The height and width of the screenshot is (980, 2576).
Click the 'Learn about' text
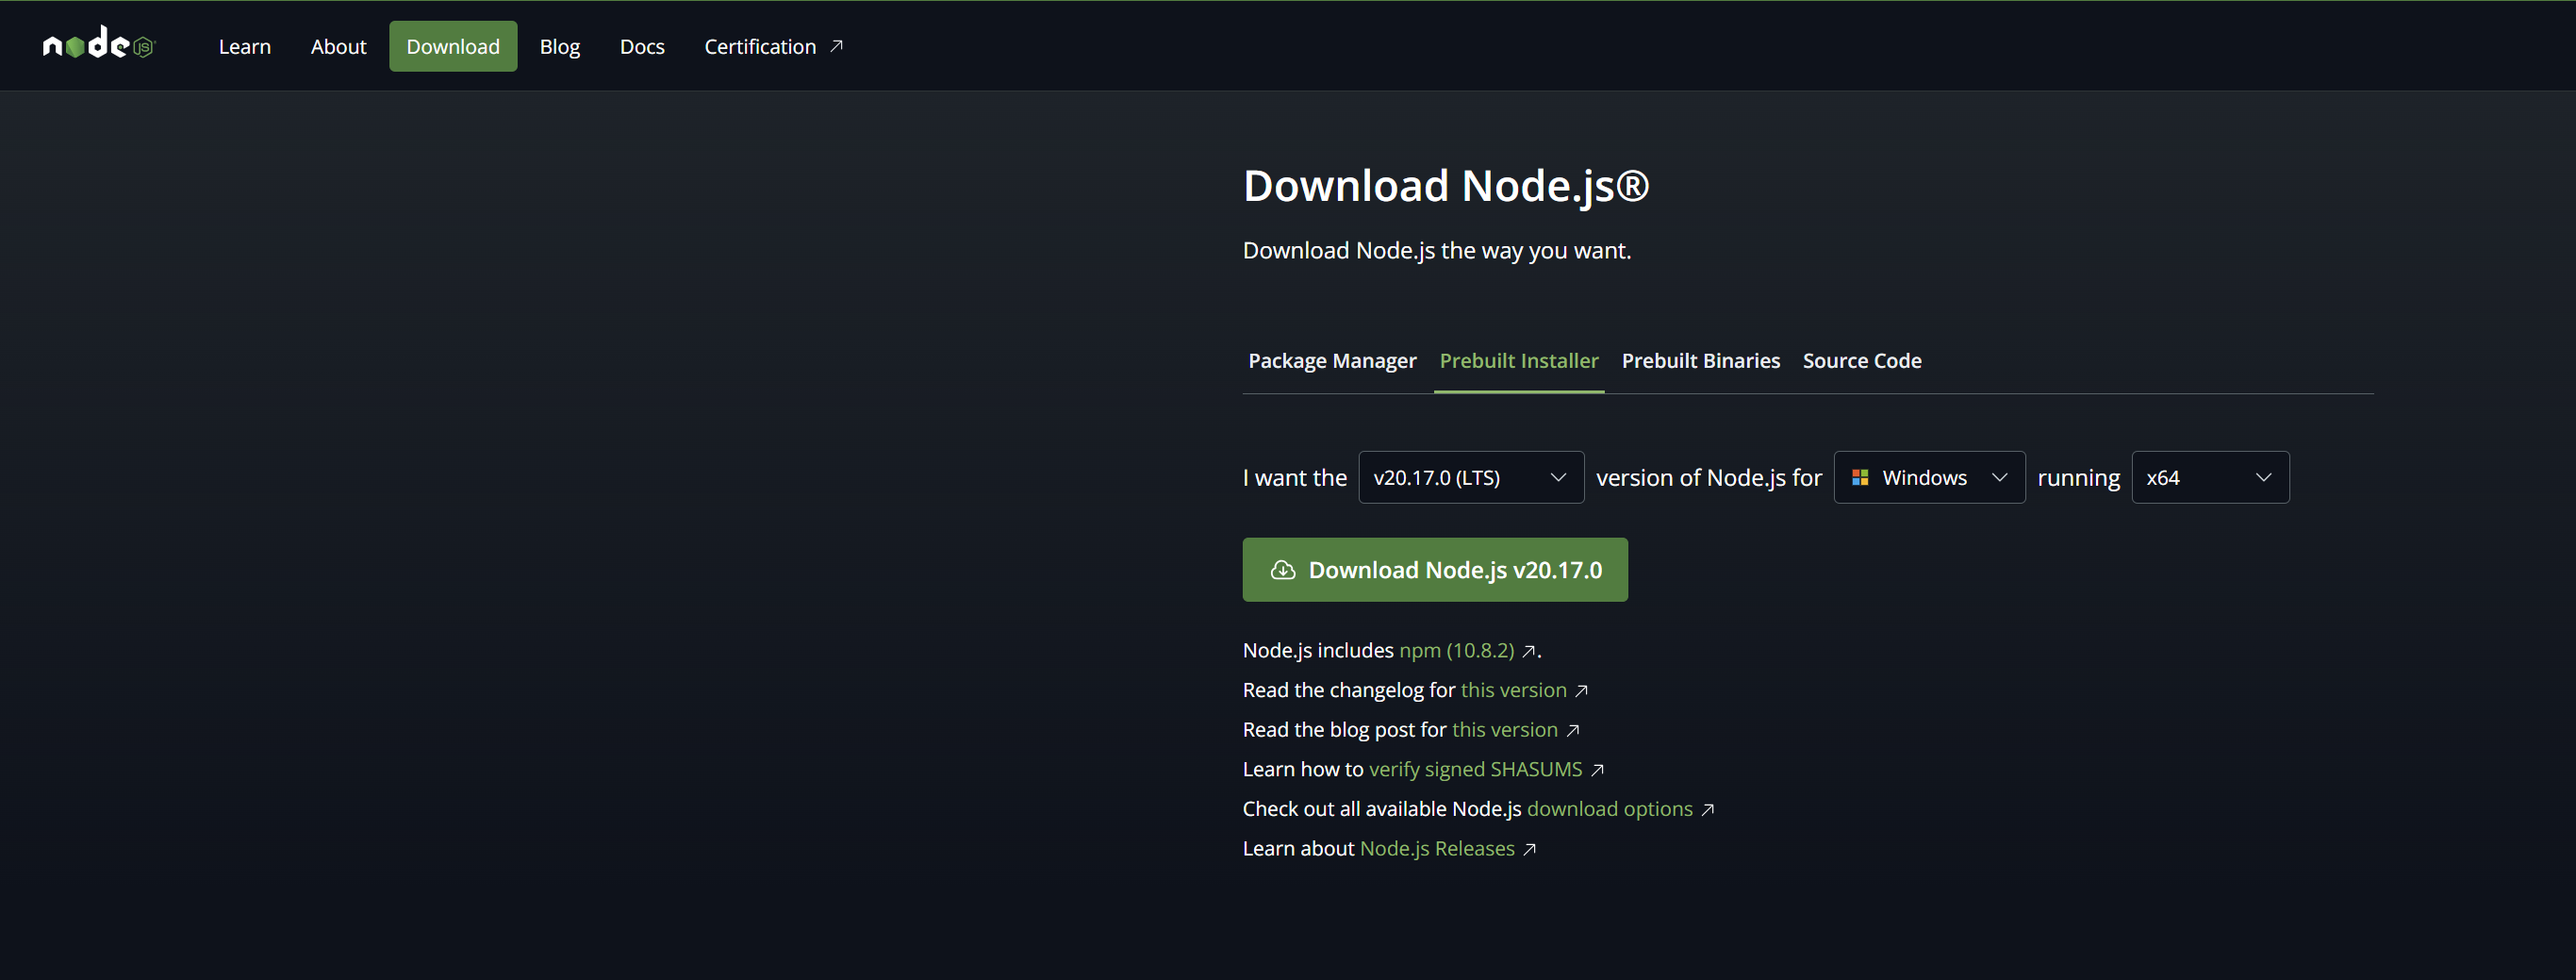coord(1299,849)
